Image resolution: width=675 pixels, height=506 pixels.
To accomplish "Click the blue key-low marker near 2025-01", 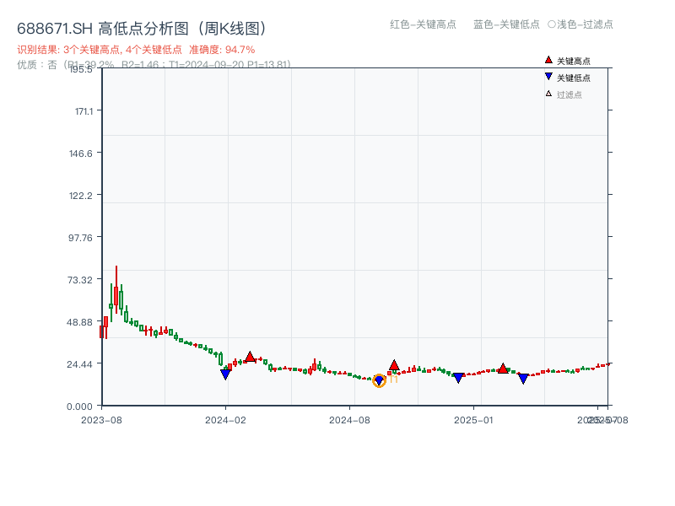I will point(460,378).
